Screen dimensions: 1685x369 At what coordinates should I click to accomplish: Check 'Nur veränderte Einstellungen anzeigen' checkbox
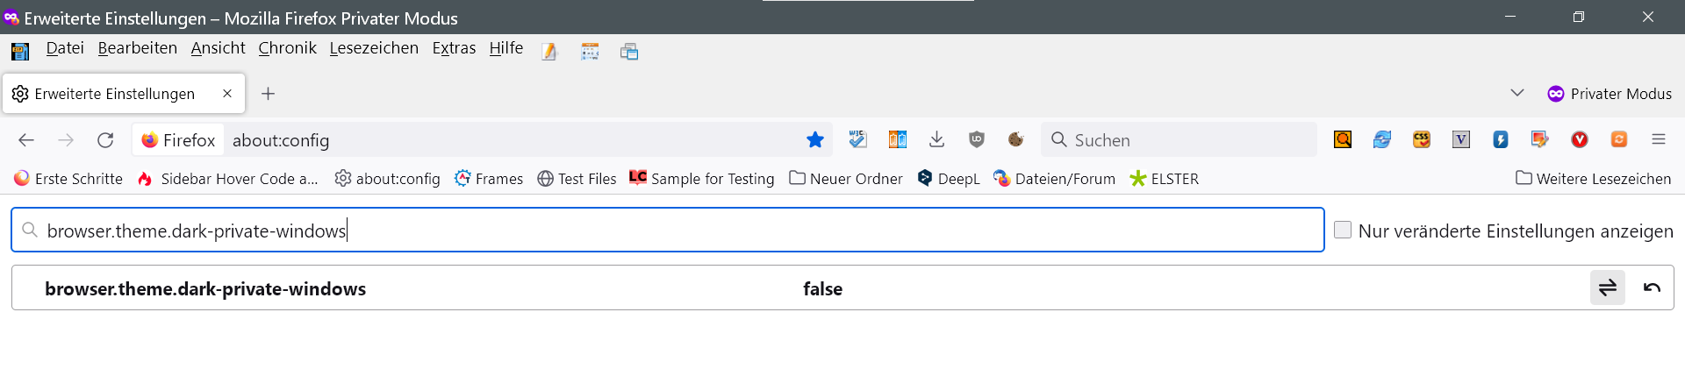point(1342,230)
